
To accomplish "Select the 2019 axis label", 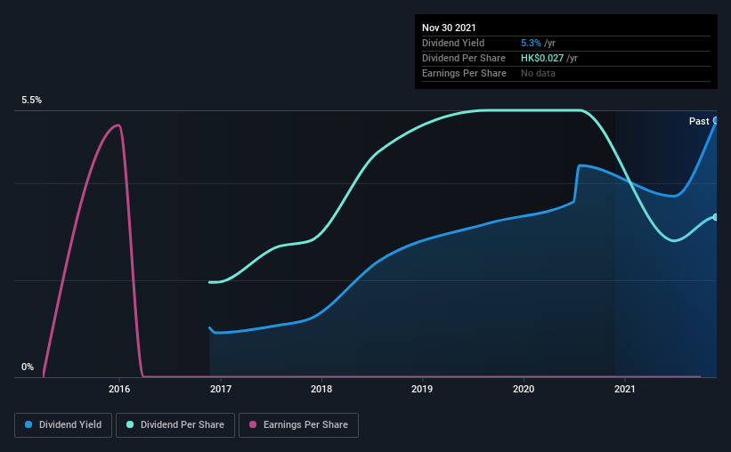I will tap(422, 389).
